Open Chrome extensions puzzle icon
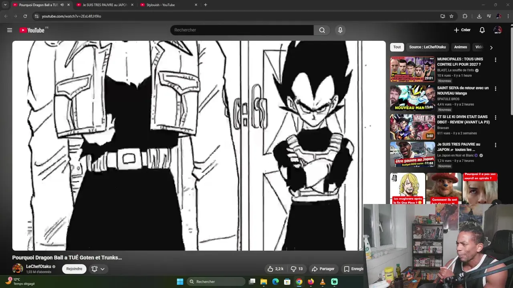 click(465, 16)
